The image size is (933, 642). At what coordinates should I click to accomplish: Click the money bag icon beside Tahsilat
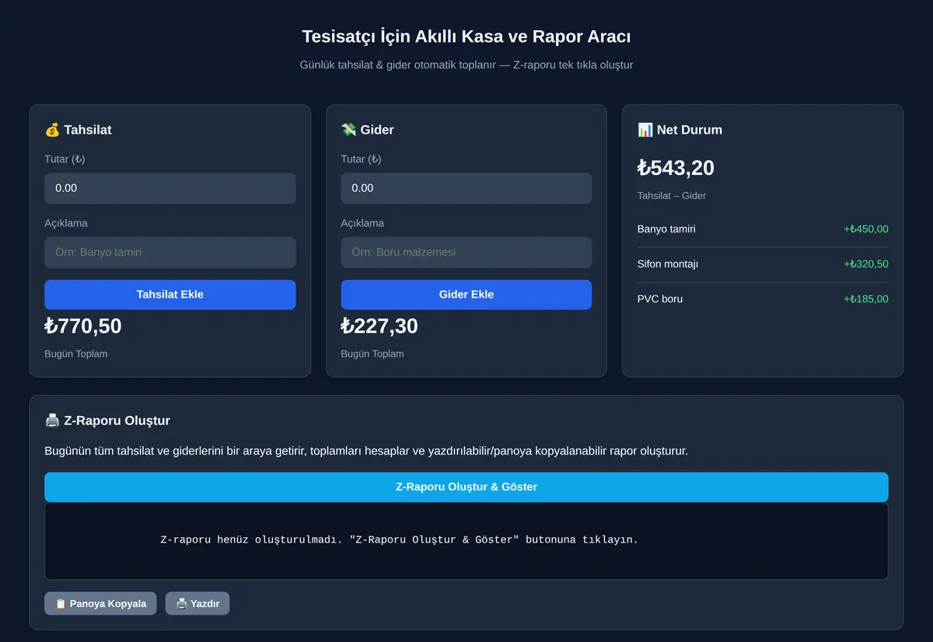click(52, 130)
